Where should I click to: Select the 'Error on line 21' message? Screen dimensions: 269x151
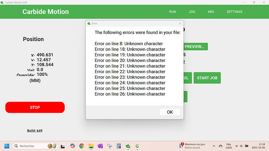point(130,66)
